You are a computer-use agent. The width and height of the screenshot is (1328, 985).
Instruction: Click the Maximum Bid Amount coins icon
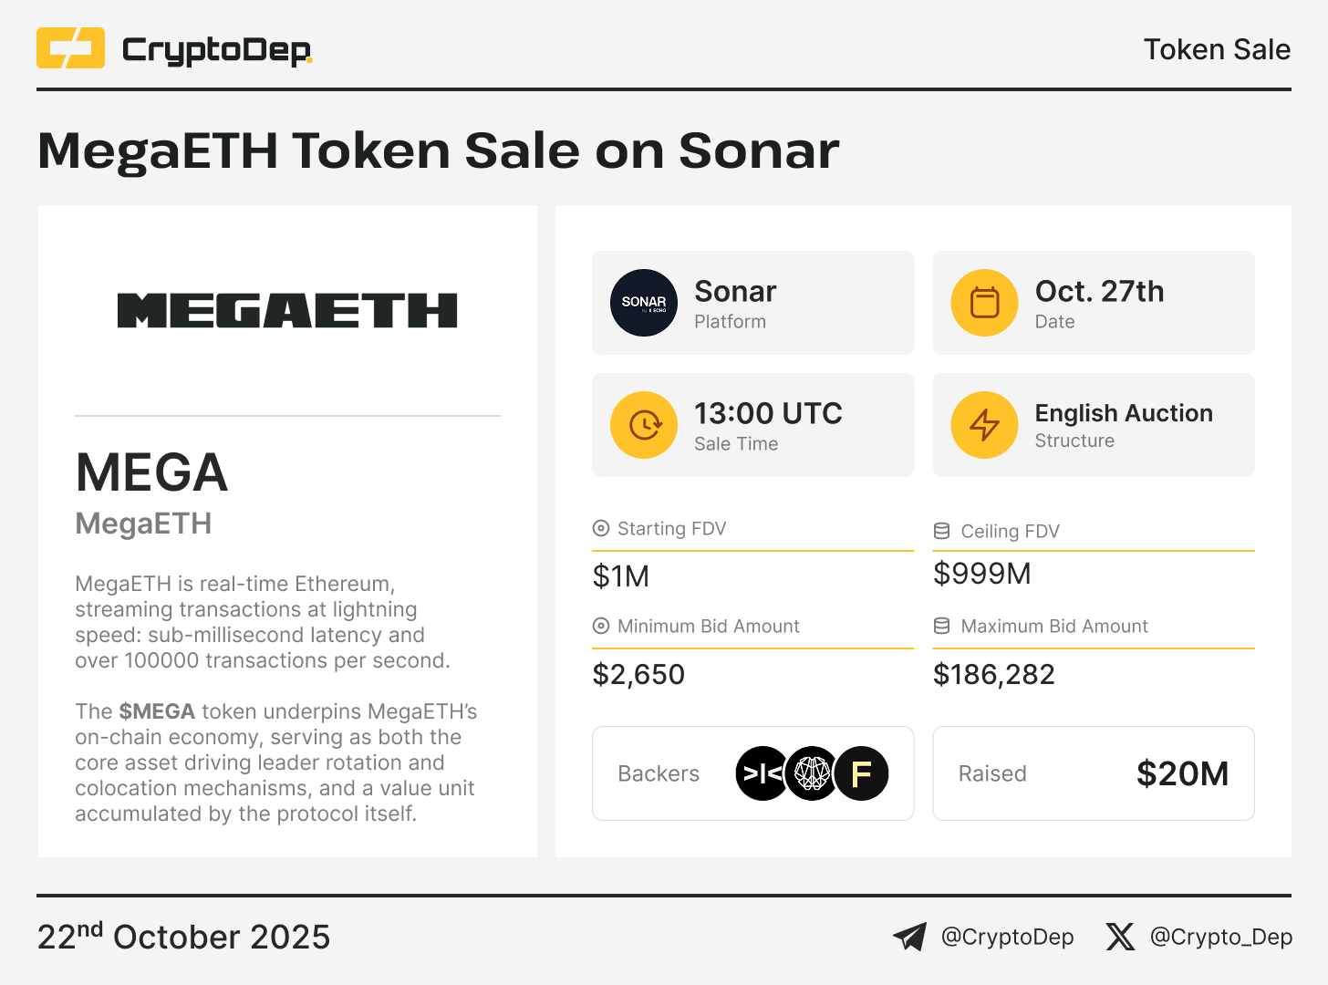942,626
